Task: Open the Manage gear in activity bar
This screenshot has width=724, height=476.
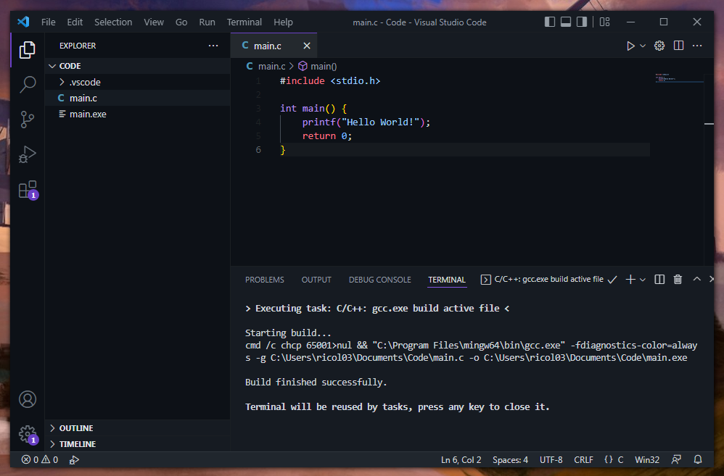Action: point(28,434)
